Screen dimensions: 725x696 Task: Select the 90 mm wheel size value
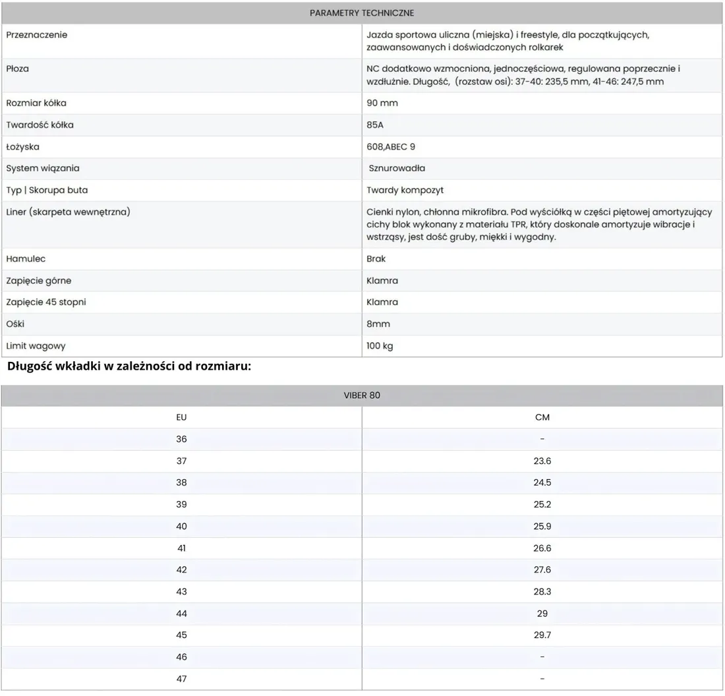pyautogui.click(x=382, y=103)
